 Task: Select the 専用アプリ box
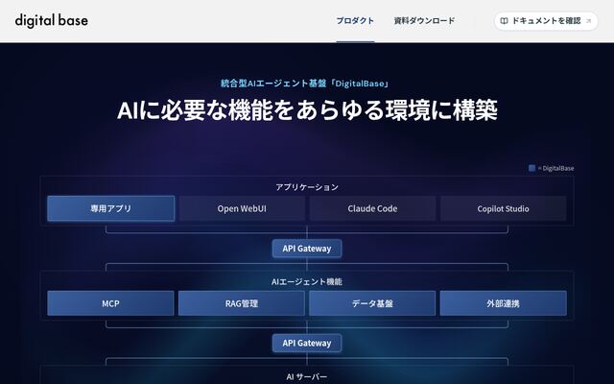pos(111,208)
